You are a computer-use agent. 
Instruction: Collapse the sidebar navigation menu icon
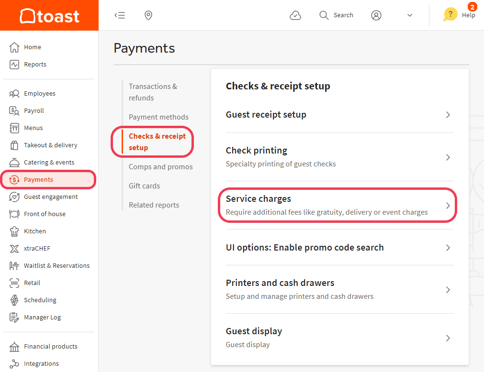point(120,15)
